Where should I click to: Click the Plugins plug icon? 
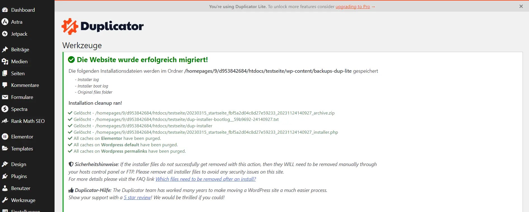coord(5,176)
